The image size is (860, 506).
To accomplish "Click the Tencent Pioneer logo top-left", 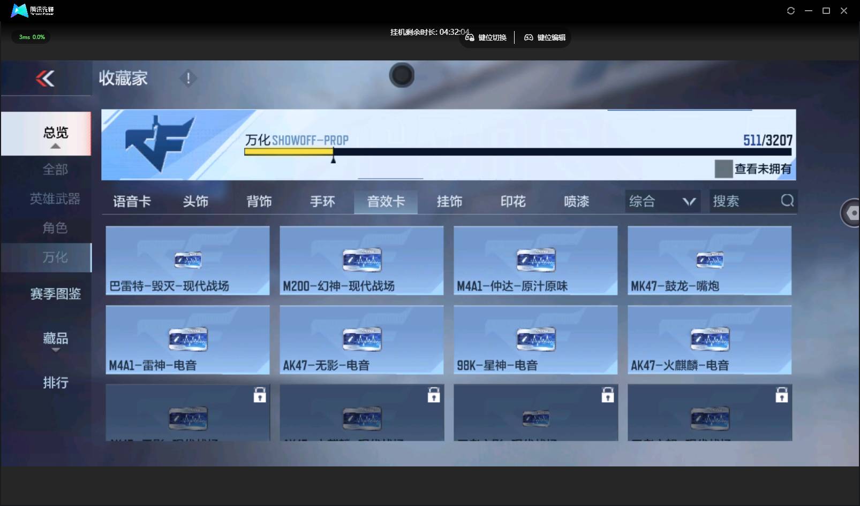I will 19,10.
